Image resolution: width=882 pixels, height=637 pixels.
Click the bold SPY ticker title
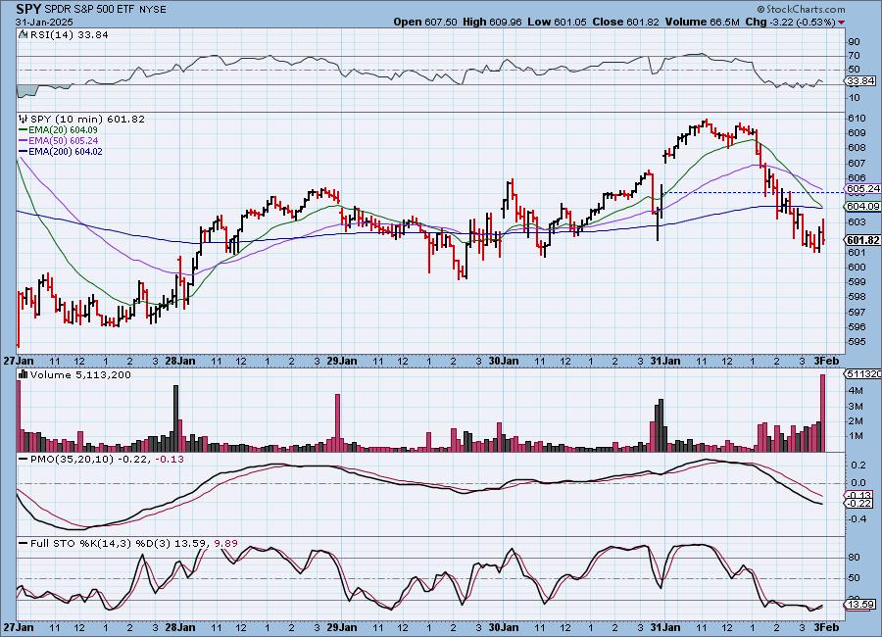pos(28,9)
